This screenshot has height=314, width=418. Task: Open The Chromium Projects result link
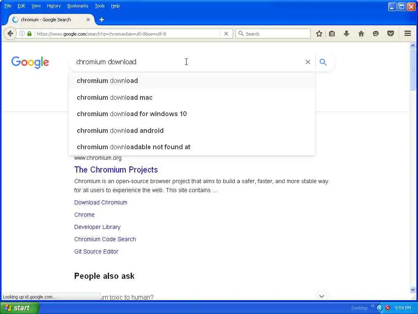pyautogui.click(x=116, y=170)
